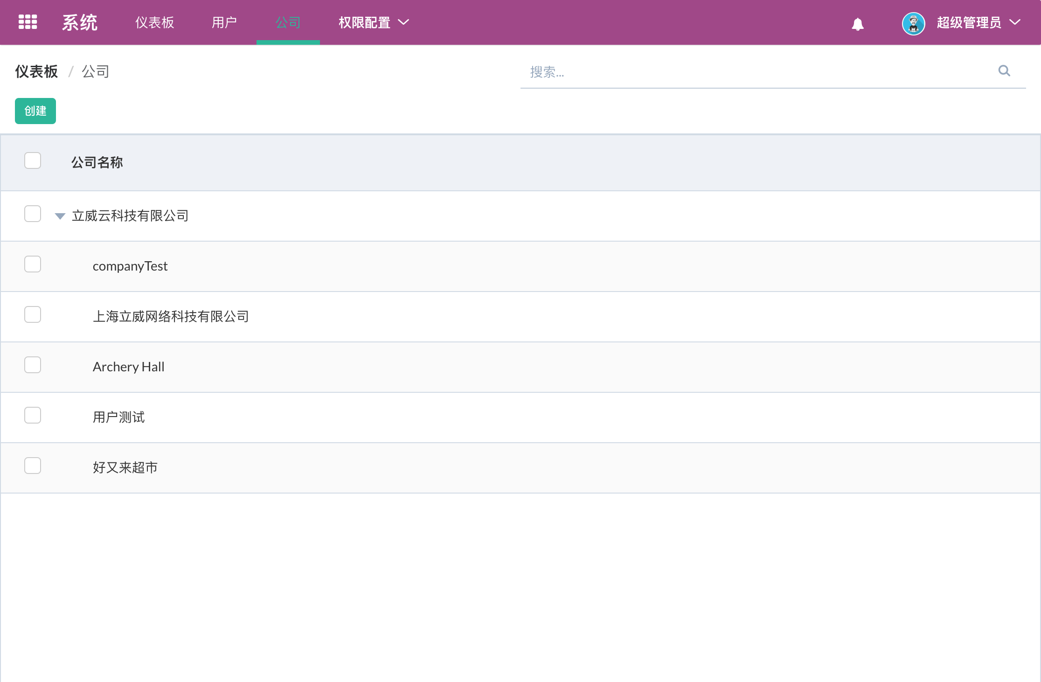Image resolution: width=1041 pixels, height=682 pixels.
Task: Toggle the select-all checkbox in header
Action: [x=33, y=160]
